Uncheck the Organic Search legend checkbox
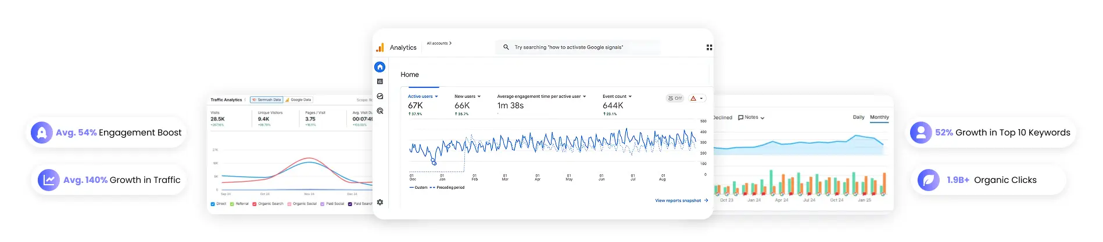Viewport: 1103px width, 242px height. 255,204
